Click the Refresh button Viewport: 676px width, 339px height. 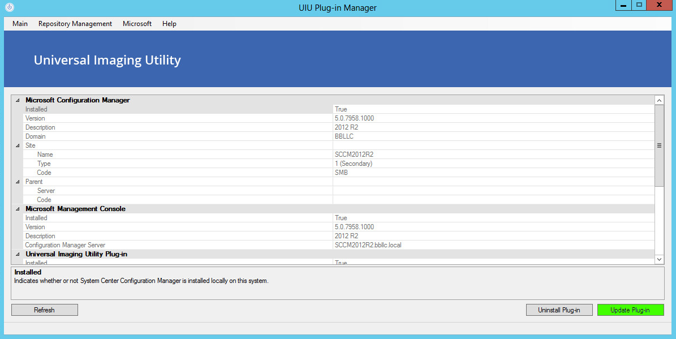[x=44, y=310]
